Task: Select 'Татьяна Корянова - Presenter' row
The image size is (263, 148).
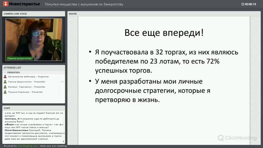Action: pyautogui.click(x=34, y=92)
